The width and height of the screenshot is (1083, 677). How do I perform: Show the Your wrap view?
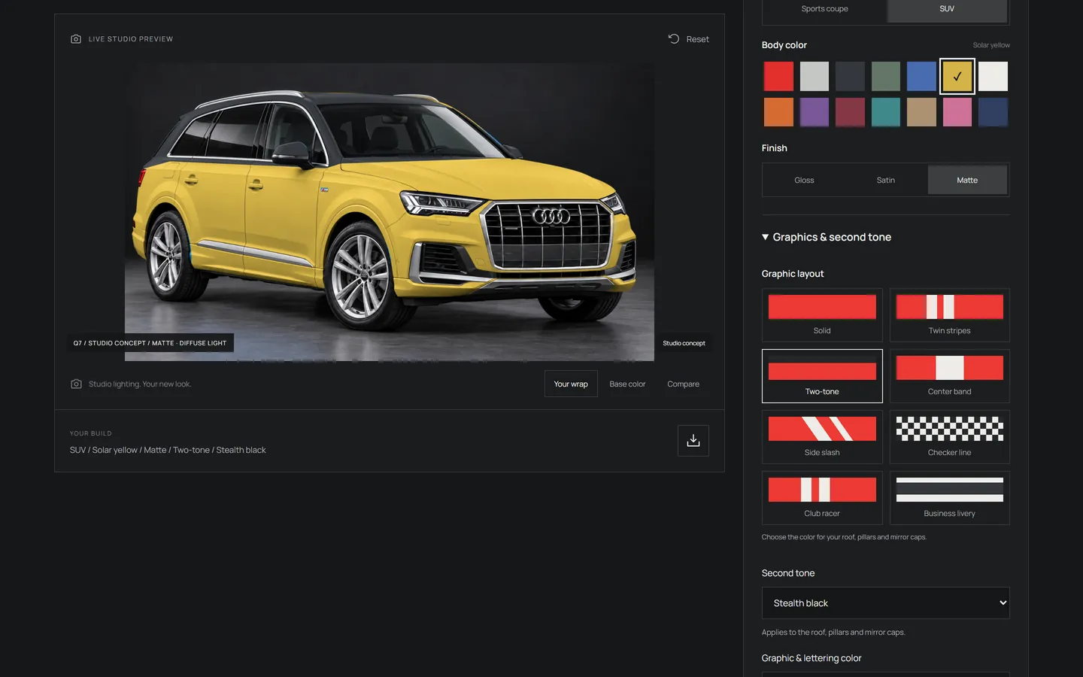[571, 384]
